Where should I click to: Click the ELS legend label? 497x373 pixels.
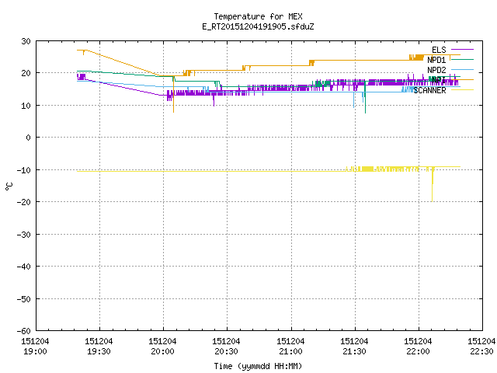point(439,50)
